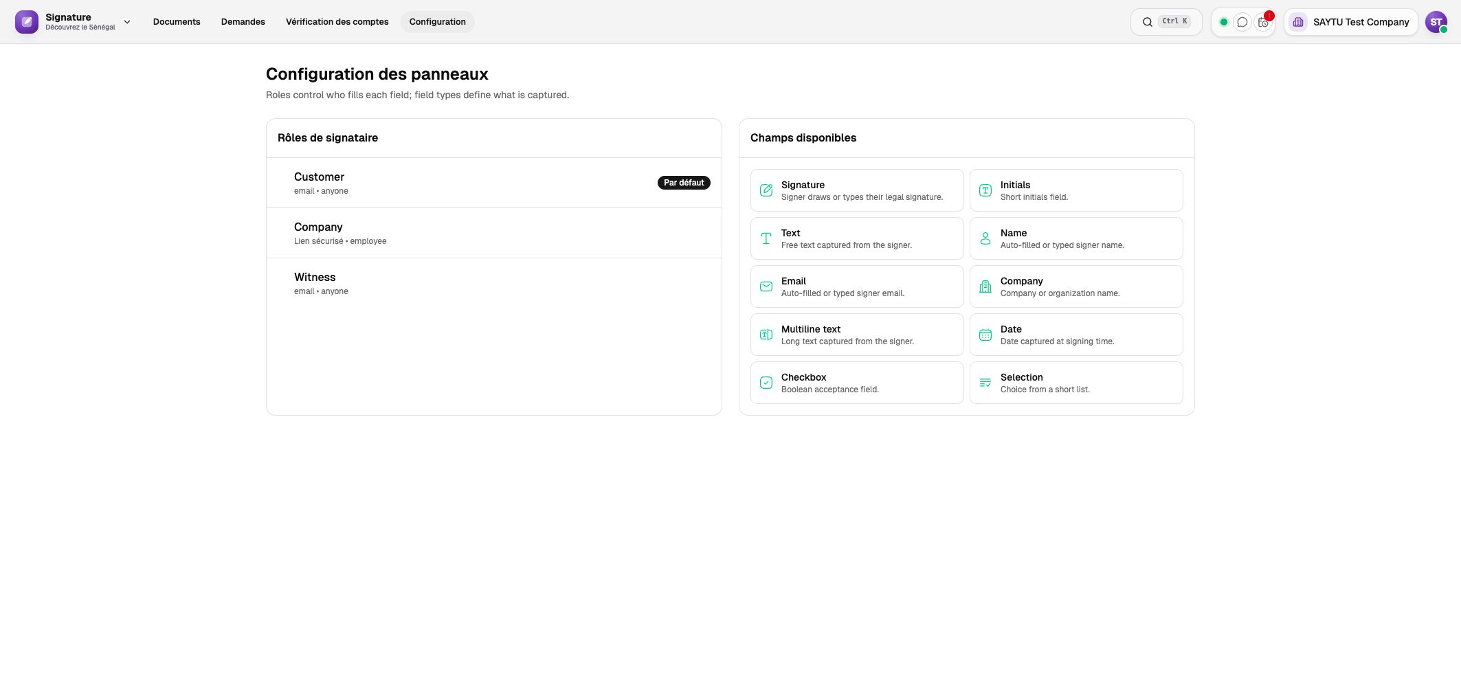Viewport: 1461px width, 687px height.
Task: Click 'Free text captured from the signer.'
Action: [x=847, y=245]
